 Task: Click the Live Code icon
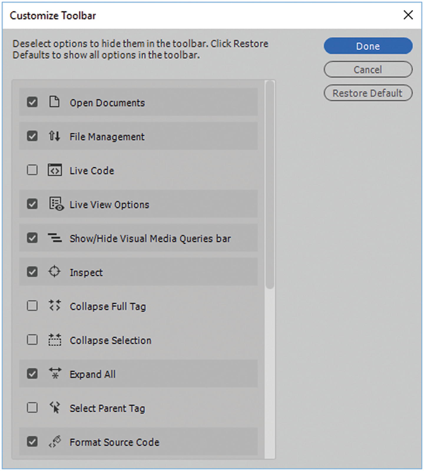[x=55, y=170]
